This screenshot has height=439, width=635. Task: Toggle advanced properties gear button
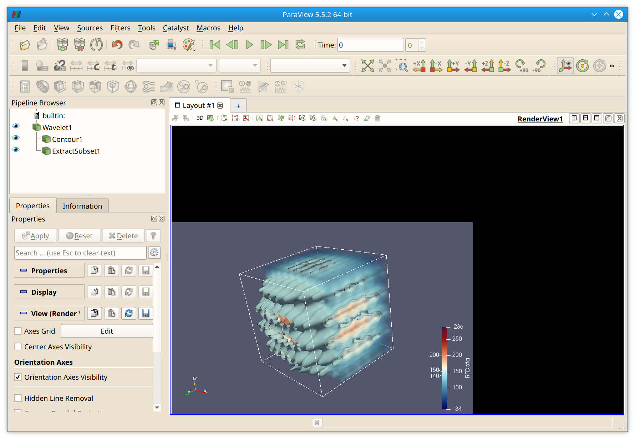tap(154, 253)
